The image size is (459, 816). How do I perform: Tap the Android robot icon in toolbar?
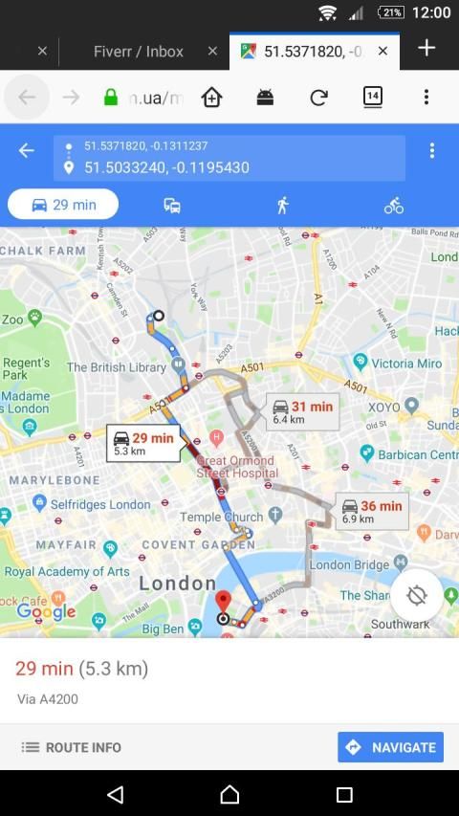(x=266, y=97)
